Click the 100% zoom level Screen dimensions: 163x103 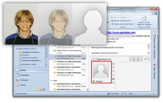click(x=131, y=94)
